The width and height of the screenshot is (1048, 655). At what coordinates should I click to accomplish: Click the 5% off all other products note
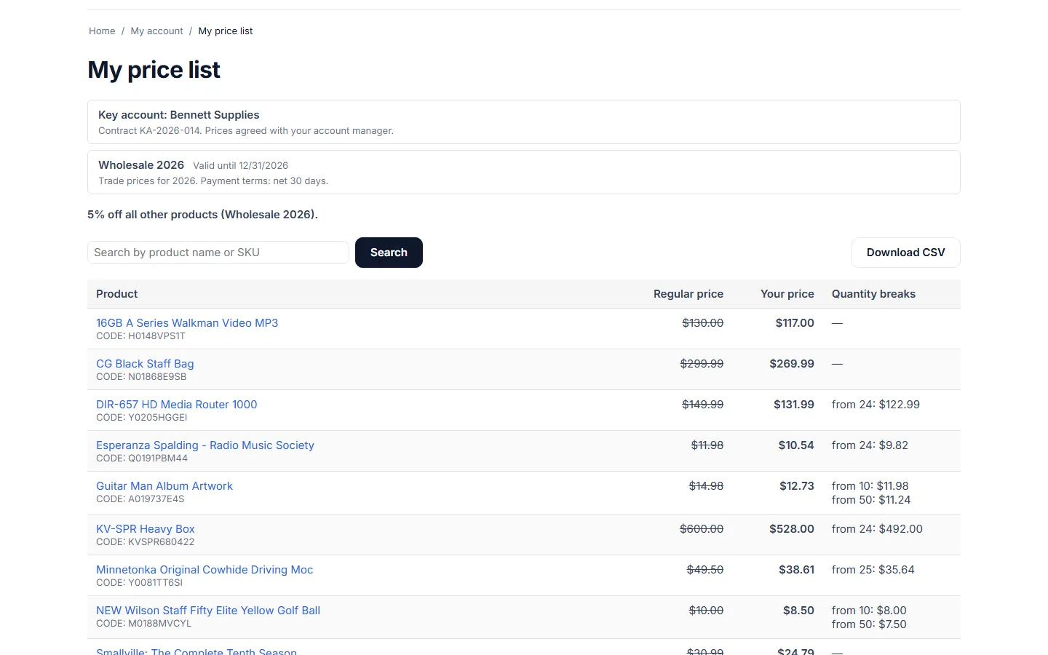click(x=202, y=215)
